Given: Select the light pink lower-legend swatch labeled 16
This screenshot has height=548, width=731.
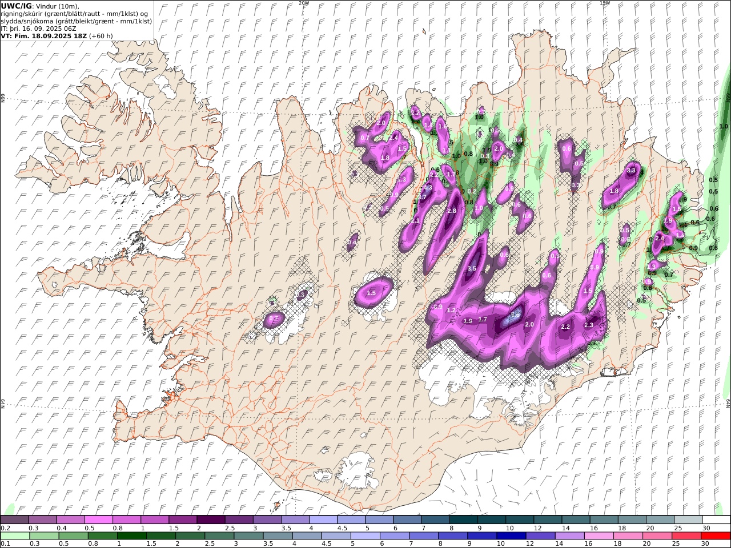Looking at the screenshot, I should [599, 535].
